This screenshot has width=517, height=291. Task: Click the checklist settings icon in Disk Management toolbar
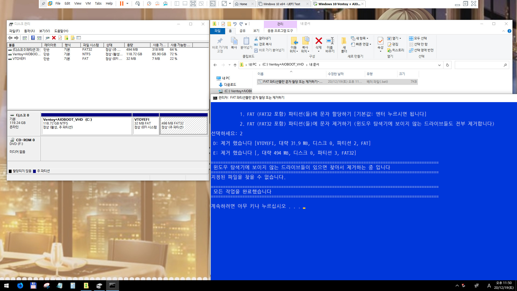click(79, 38)
